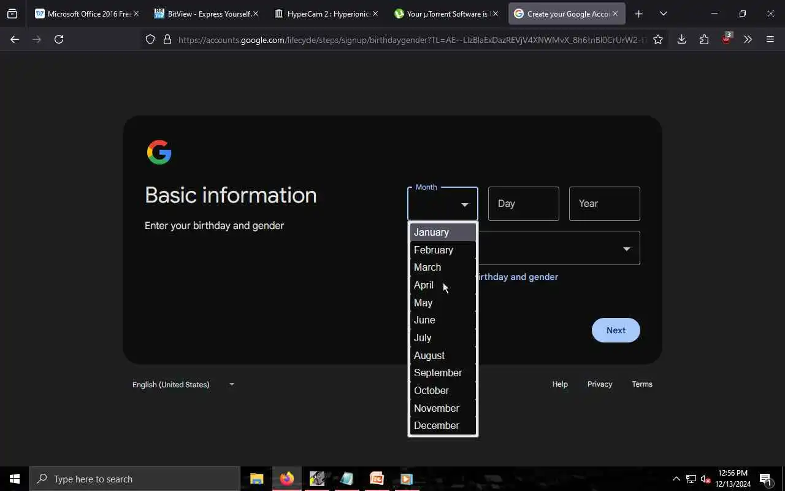Image resolution: width=785 pixels, height=491 pixels.
Task: Click the address bar URL
Action: pos(412,40)
